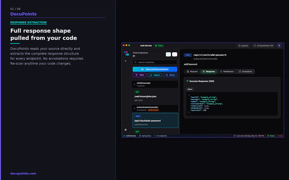Click the Online status indicator
This screenshot has height=180, width=289.
tap(159, 46)
